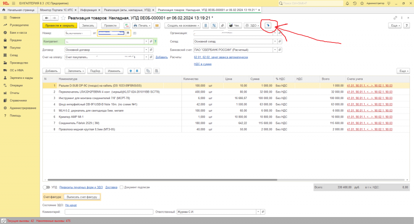Star this document as a favorite
The width and height of the screenshot is (414, 224).
[x=63, y=18]
